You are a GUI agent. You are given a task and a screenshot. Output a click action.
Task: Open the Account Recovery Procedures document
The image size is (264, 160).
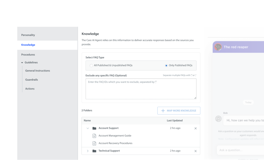point(115,143)
